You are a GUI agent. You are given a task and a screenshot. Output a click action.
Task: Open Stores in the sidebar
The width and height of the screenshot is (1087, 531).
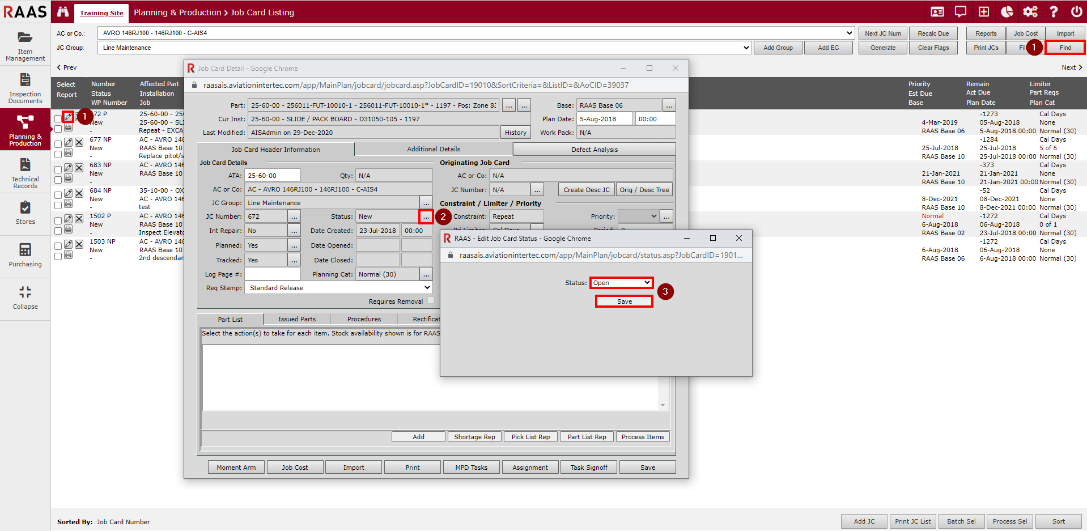tap(25, 213)
